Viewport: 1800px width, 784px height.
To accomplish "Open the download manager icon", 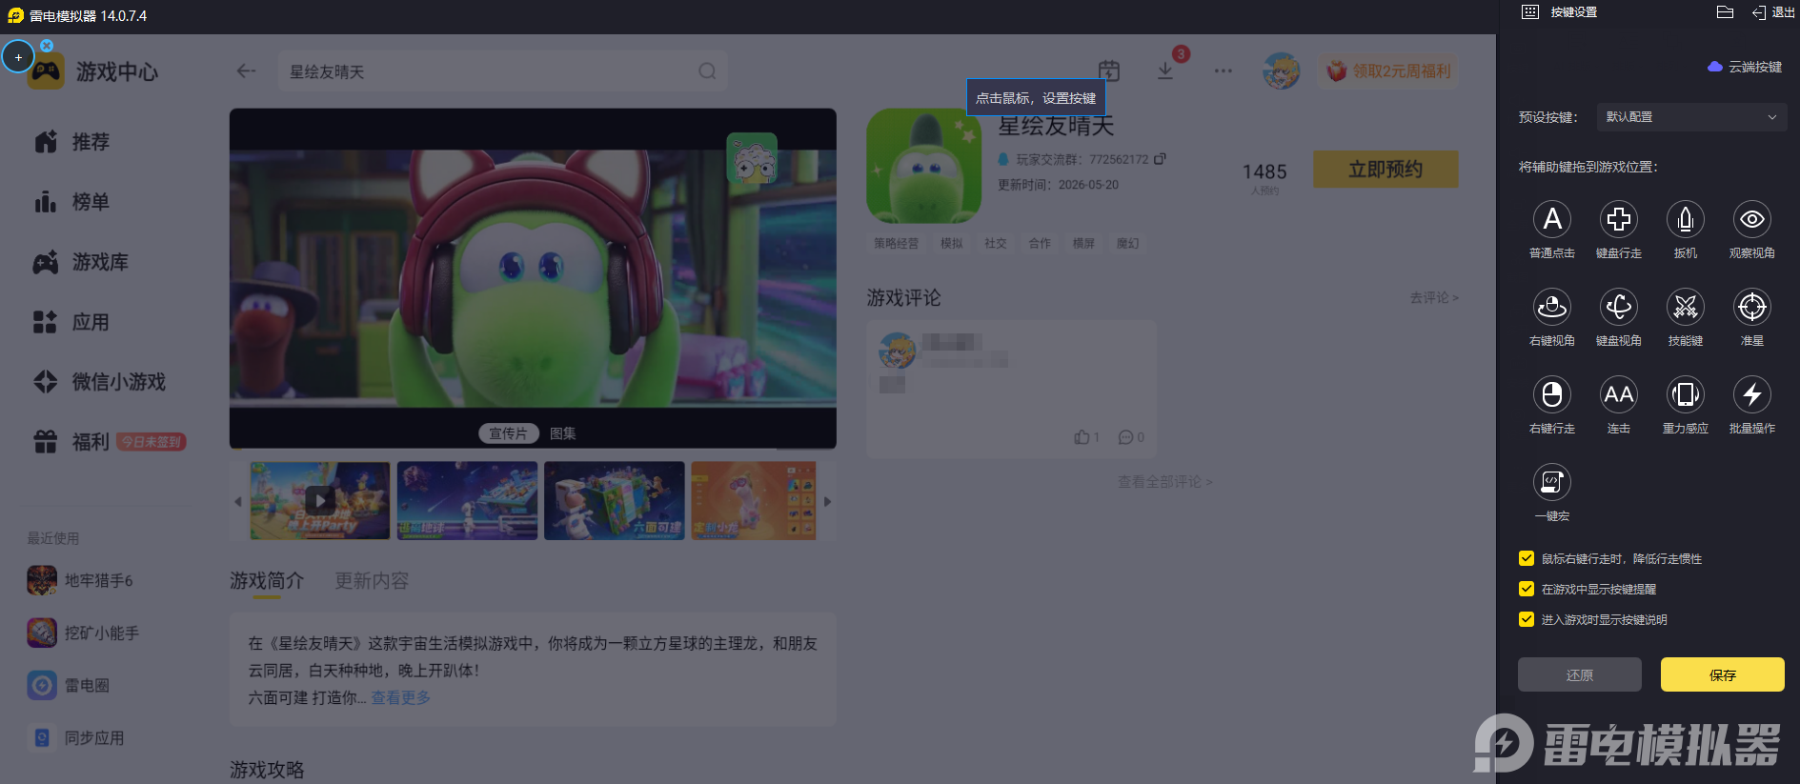I will [x=1165, y=70].
